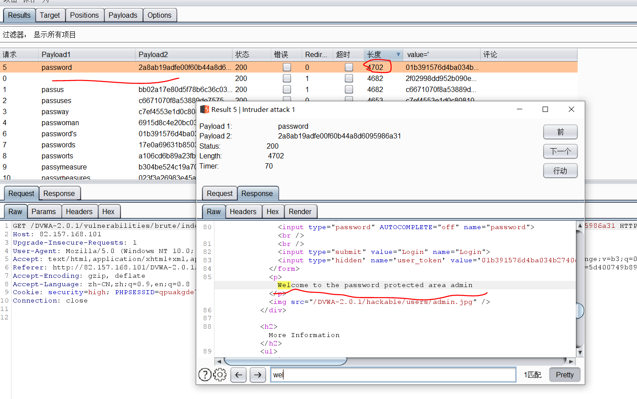The height and width of the screenshot is (399, 637).
Task: Toggle timeout checkbox for request 0 row
Action: tap(349, 78)
